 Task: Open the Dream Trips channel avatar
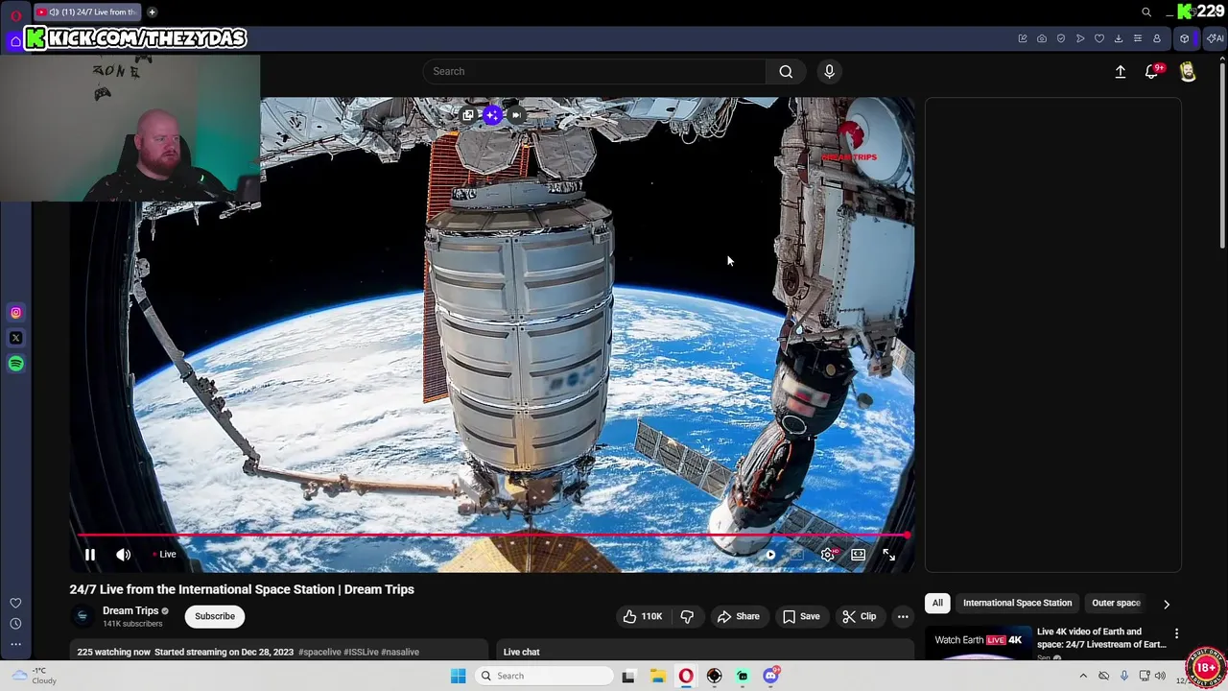point(83,616)
